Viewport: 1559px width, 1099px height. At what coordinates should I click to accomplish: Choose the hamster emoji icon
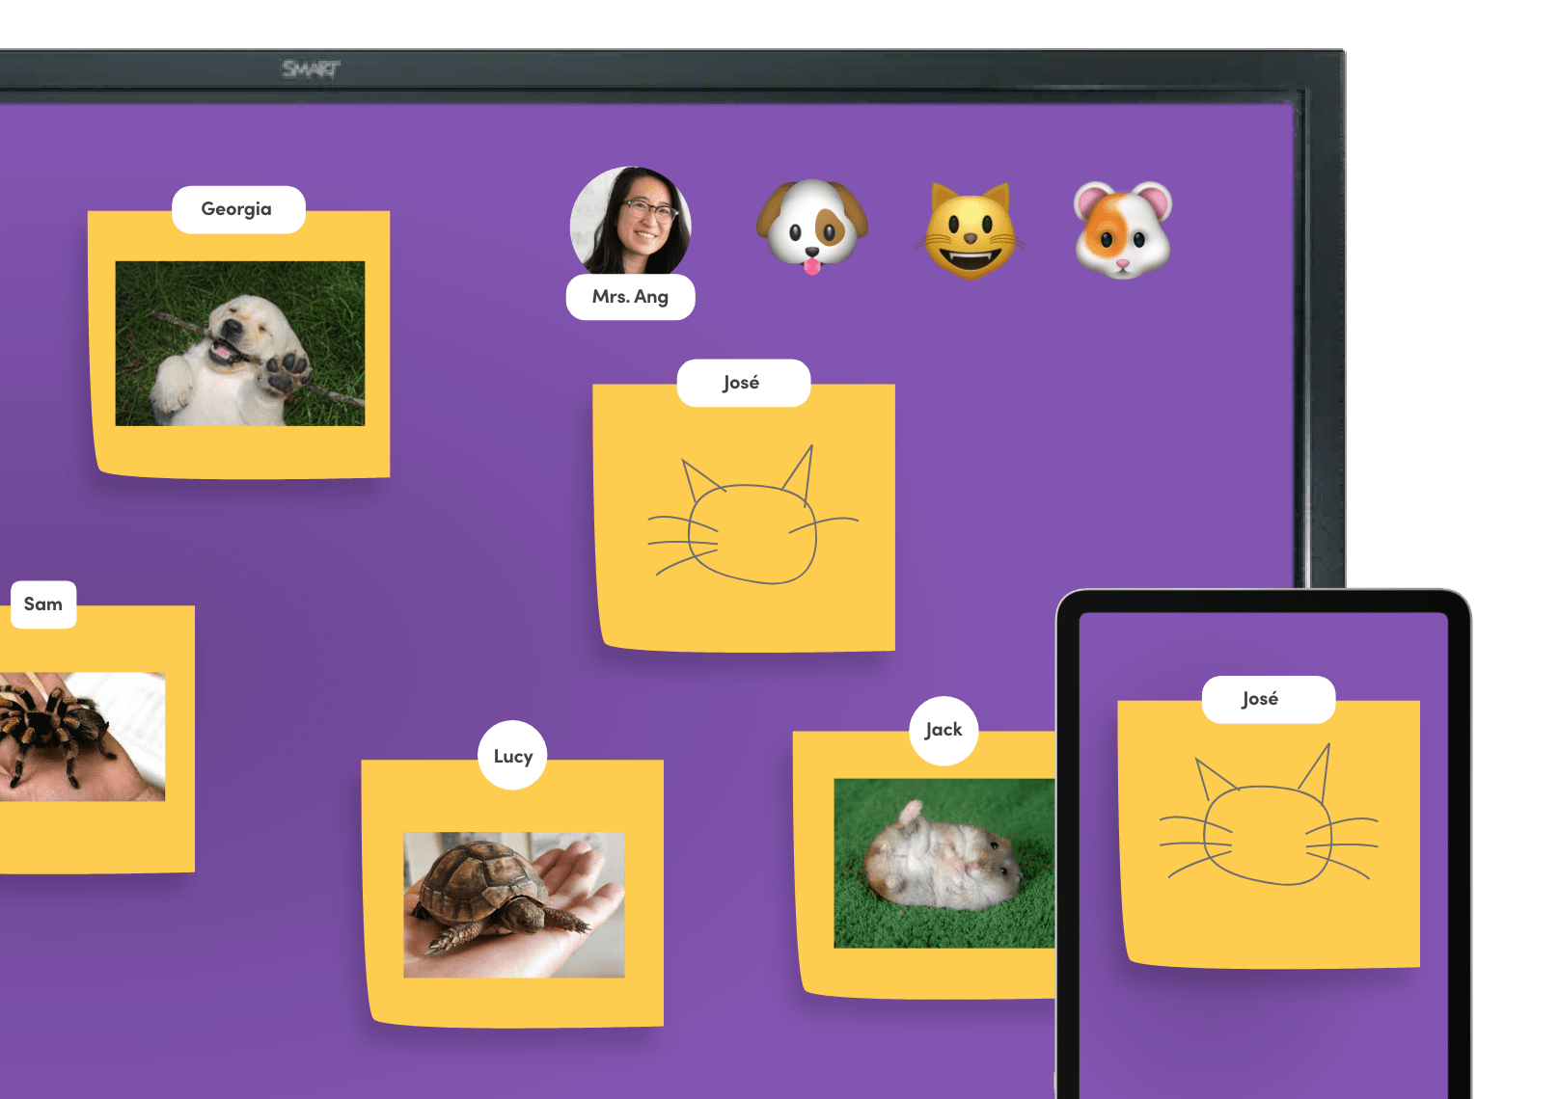pyautogui.click(x=1123, y=229)
